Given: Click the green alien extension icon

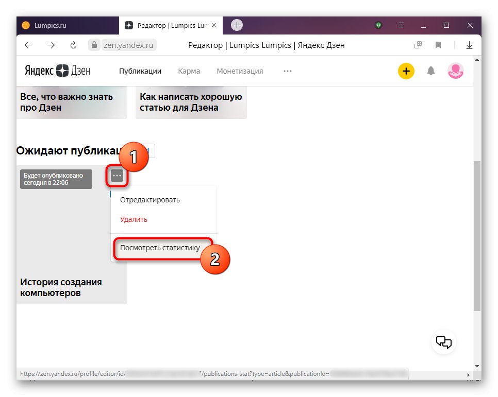Looking at the screenshot, I should click(x=378, y=25).
